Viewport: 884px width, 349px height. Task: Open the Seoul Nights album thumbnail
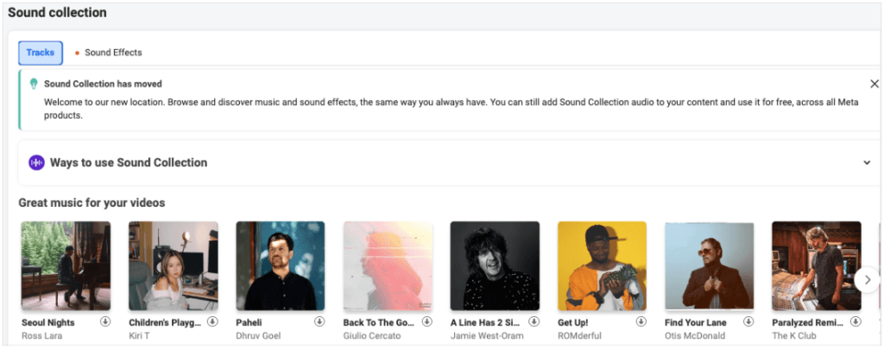tap(66, 265)
